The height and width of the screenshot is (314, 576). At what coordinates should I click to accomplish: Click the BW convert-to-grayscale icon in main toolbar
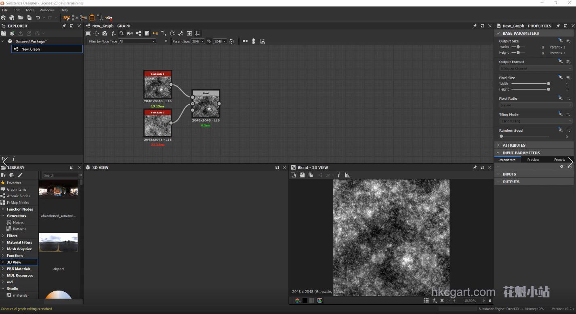(66, 18)
